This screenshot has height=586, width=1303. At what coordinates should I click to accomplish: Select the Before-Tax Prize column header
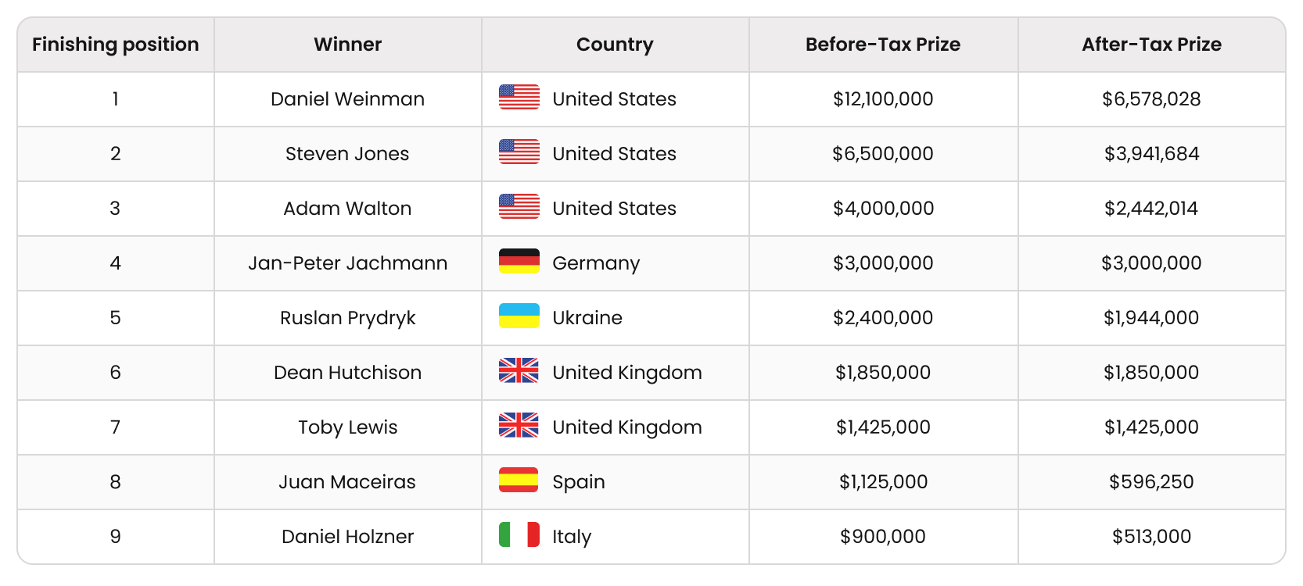883,45
